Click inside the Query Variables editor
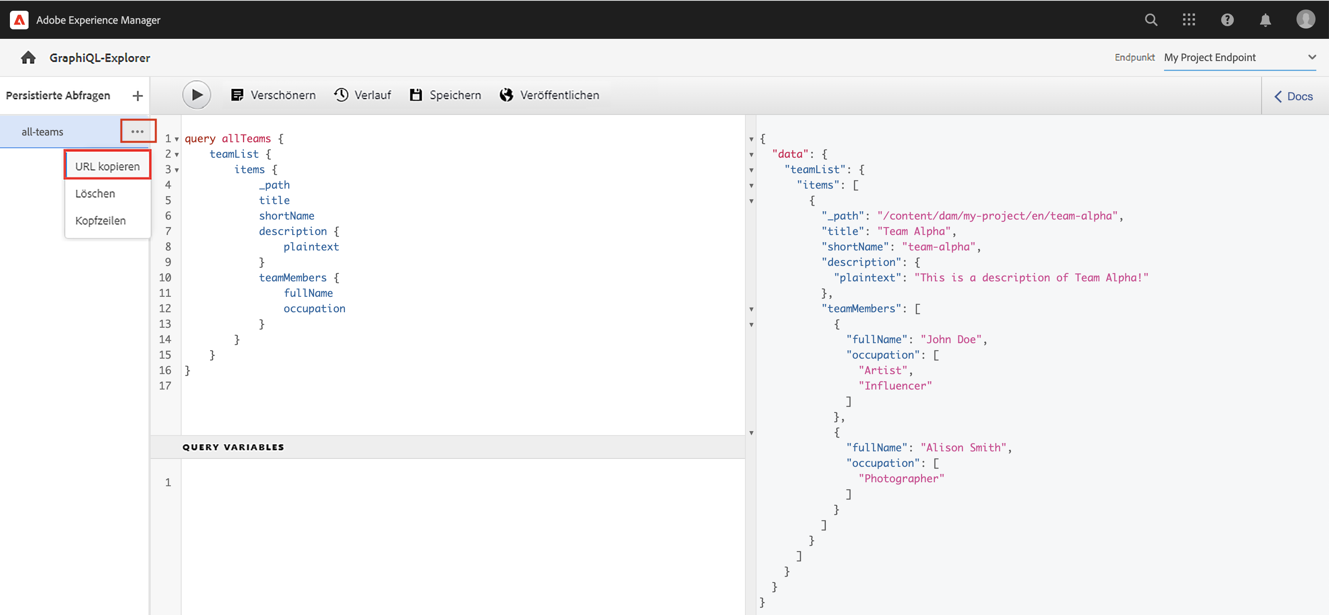1329x615 pixels. tap(459, 516)
